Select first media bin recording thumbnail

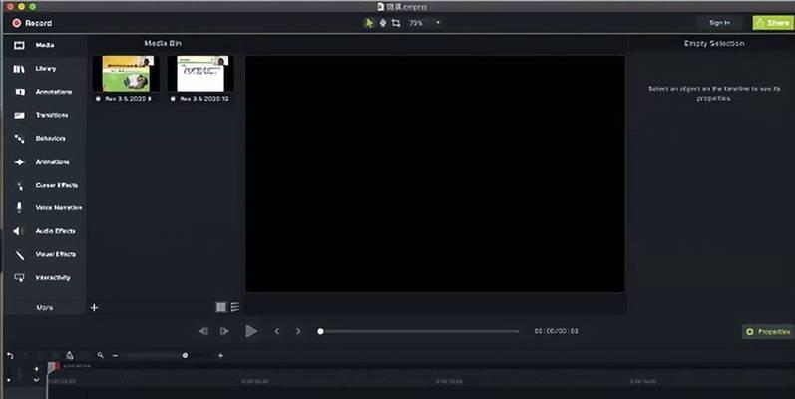click(126, 74)
